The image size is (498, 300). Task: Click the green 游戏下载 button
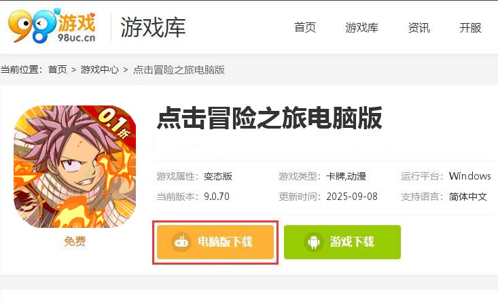point(342,242)
